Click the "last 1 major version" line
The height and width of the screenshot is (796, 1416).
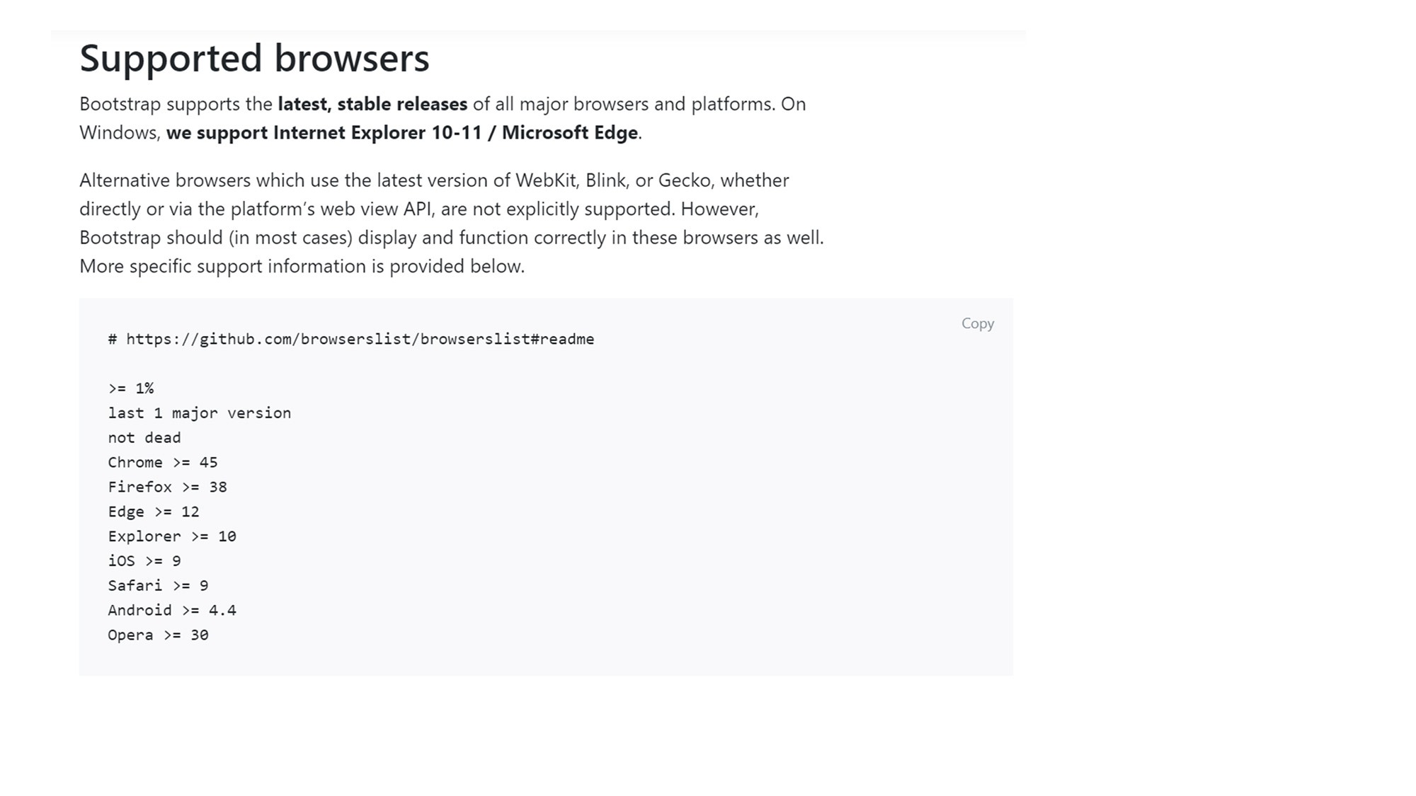click(x=199, y=413)
